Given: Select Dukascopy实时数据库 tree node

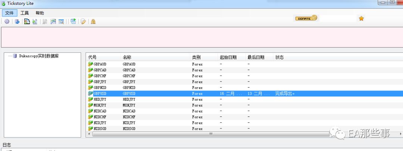Looking at the screenshot, I should [39, 56].
